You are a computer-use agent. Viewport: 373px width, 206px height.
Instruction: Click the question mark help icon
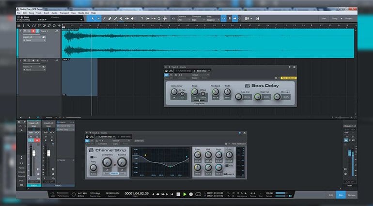[x=142, y=18]
